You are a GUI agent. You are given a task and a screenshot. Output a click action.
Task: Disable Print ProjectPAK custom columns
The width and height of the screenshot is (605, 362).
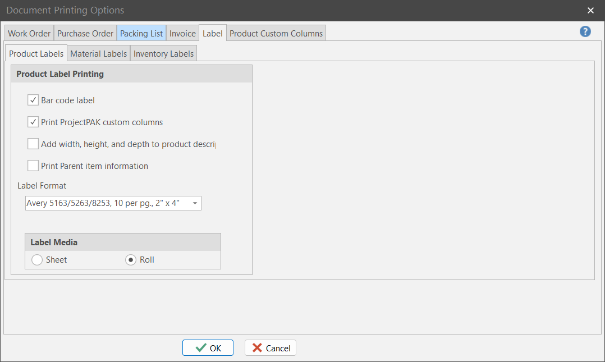[33, 122]
